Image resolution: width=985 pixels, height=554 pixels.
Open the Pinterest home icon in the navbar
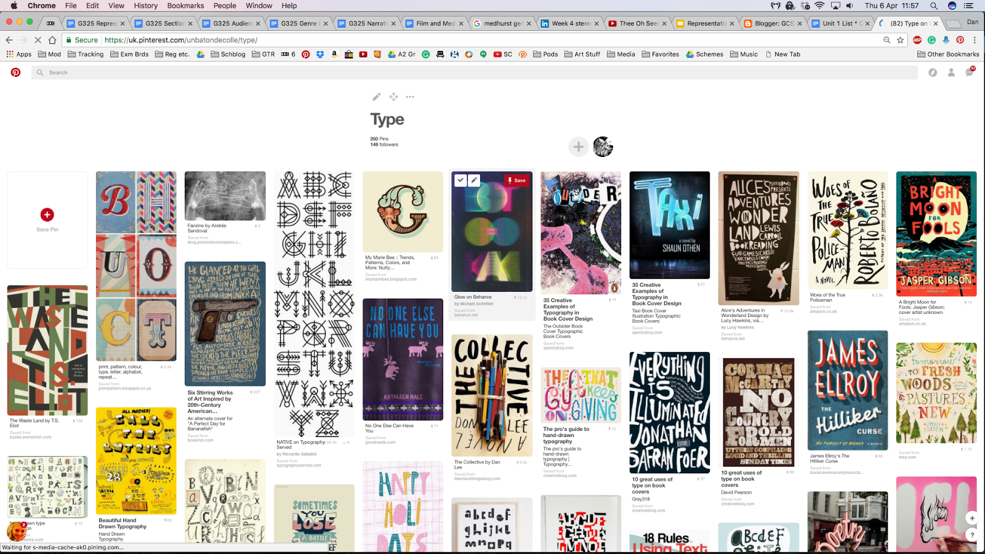pos(15,72)
